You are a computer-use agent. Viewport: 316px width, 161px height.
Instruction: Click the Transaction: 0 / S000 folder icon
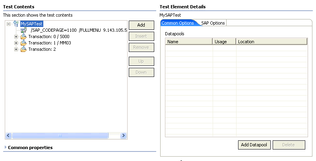pyautogui.click(x=23, y=36)
